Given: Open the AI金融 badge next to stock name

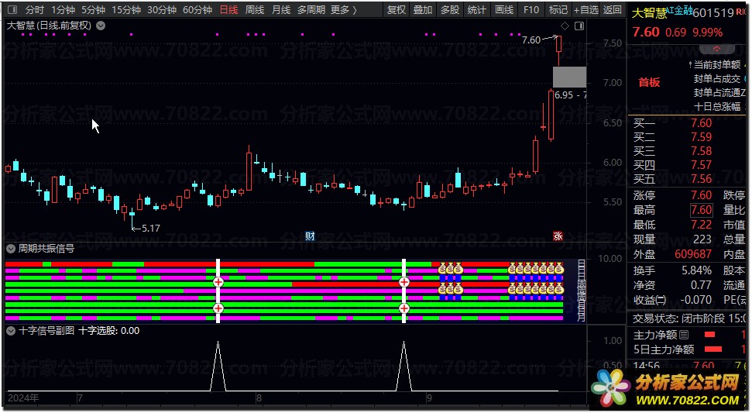Looking at the screenshot, I should [x=679, y=11].
